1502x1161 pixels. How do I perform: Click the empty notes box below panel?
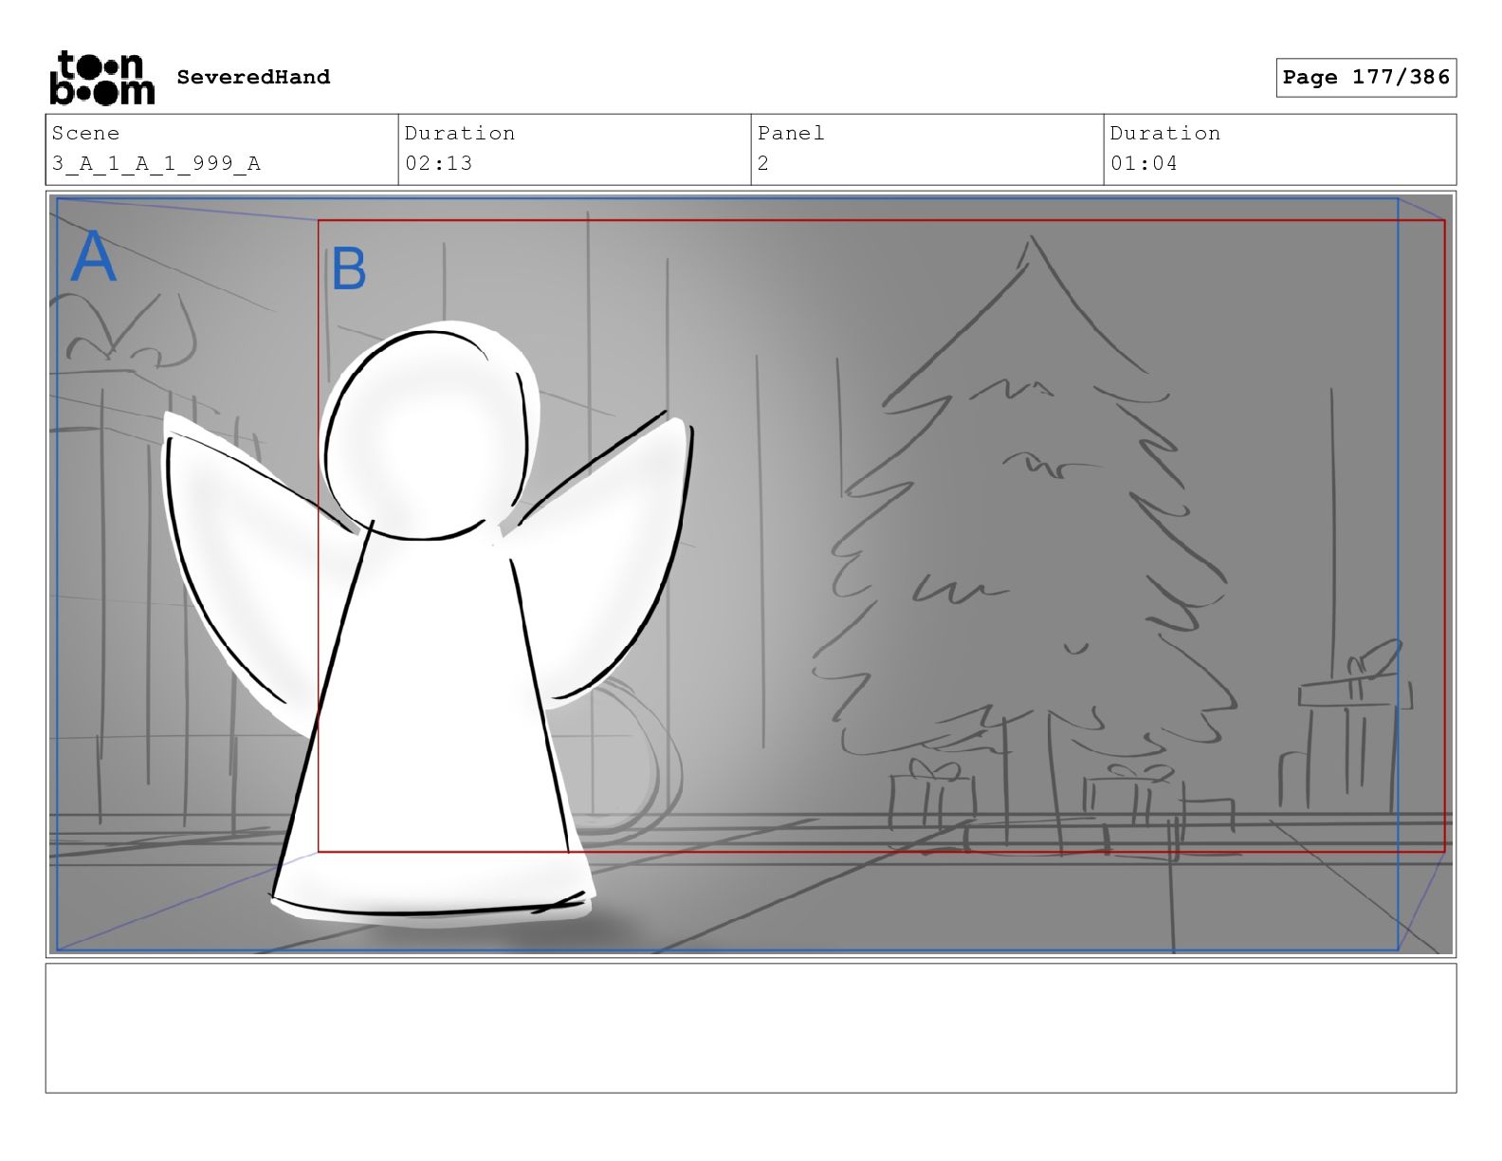click(751, 1028)
